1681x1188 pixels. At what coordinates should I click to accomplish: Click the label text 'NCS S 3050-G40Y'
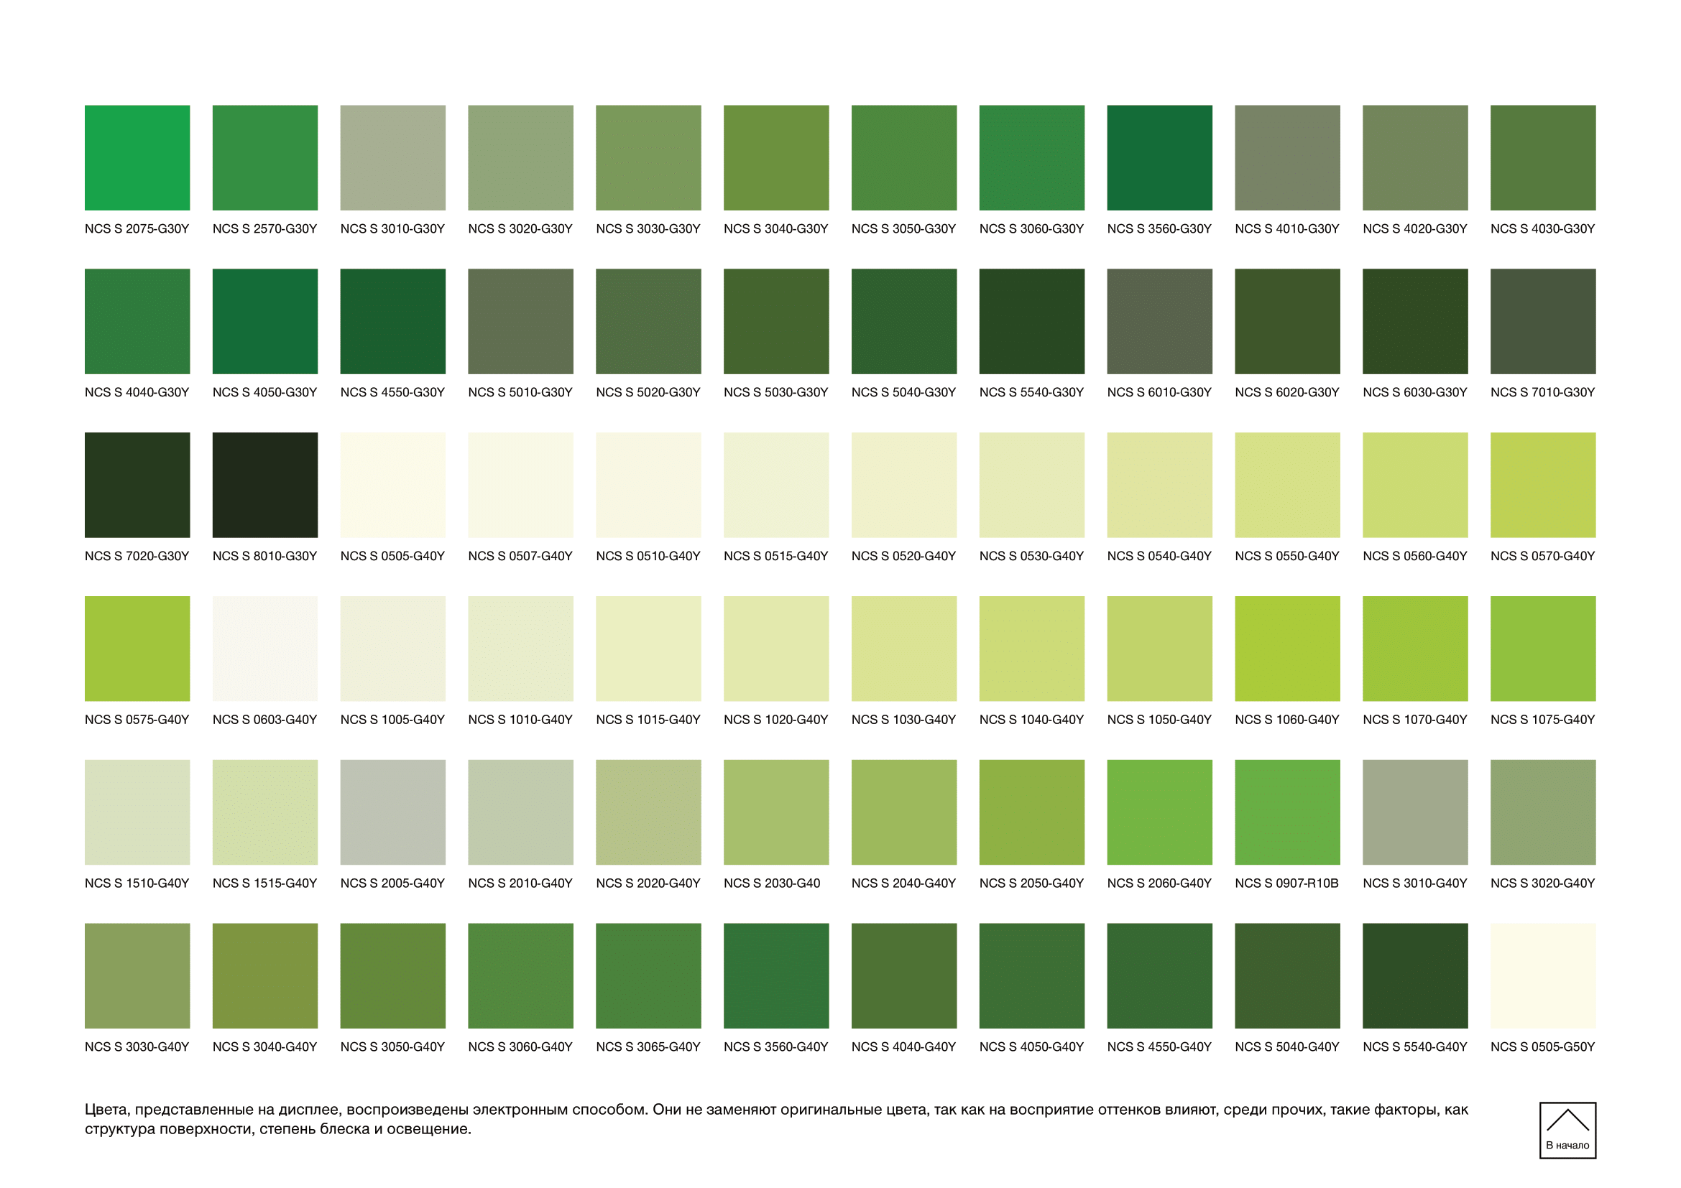[392, 1047]
